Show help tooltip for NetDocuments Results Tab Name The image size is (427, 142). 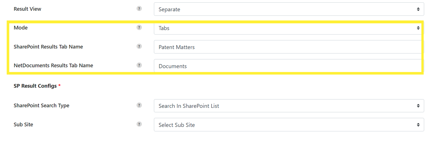click(x=139, y=65)
